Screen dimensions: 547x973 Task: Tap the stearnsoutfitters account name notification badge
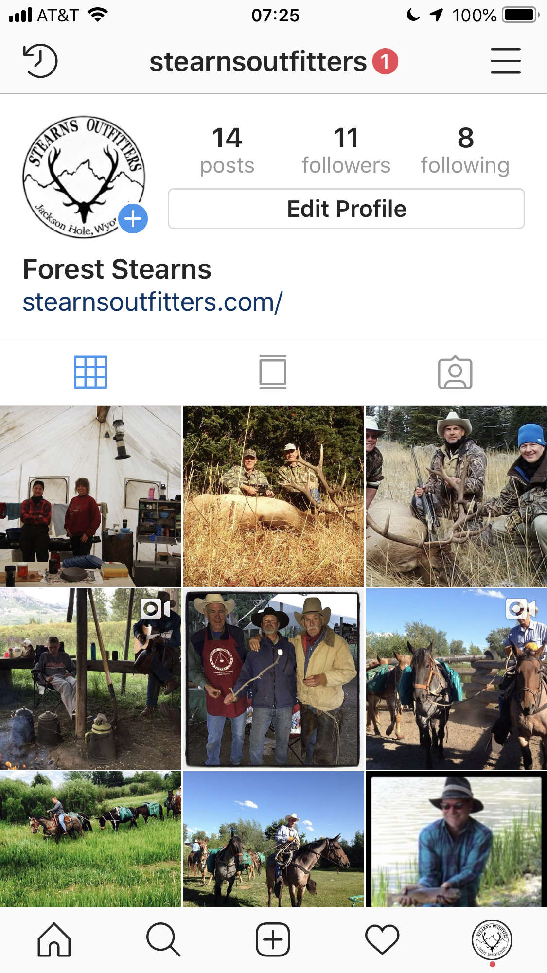(x=385, y=62)
